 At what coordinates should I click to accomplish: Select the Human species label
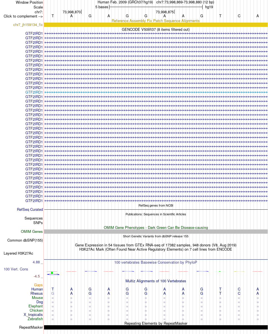point(37,289)
